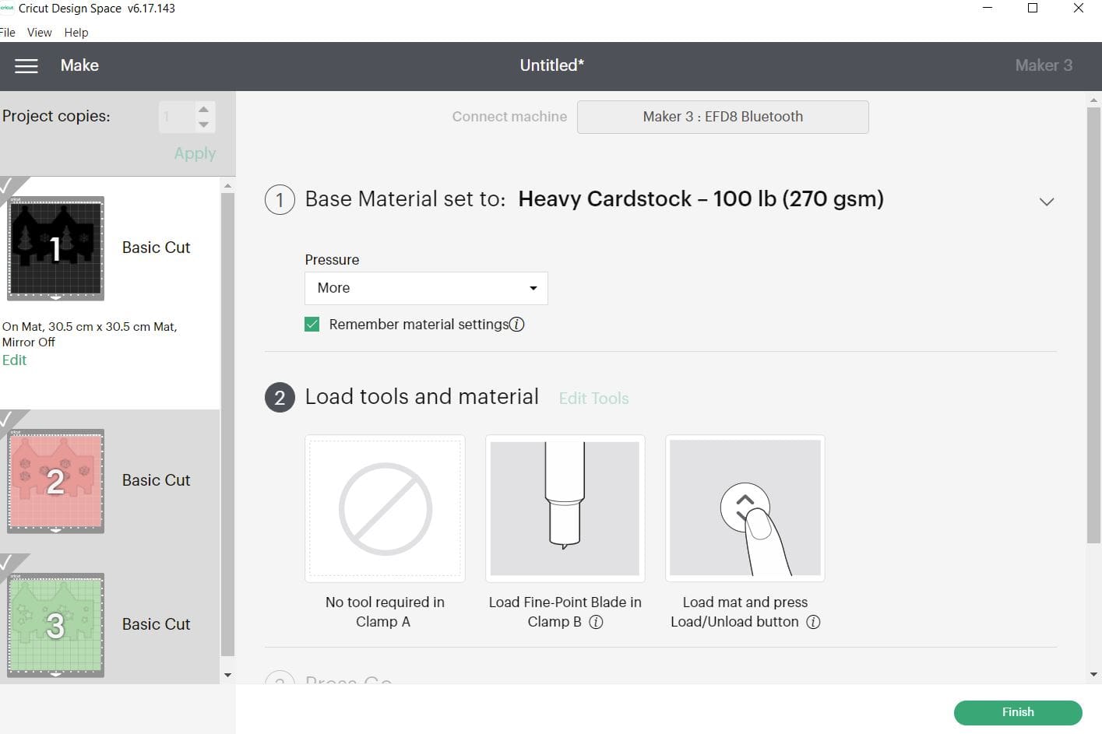Increase Project copies with up arrow

point(203,110)
